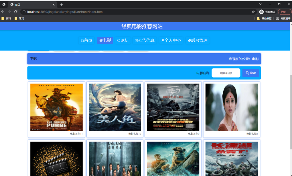This screenshot has height=176, width=292.
Task: Open the 后台管理 navigation item
Action: tap(198, 40)
